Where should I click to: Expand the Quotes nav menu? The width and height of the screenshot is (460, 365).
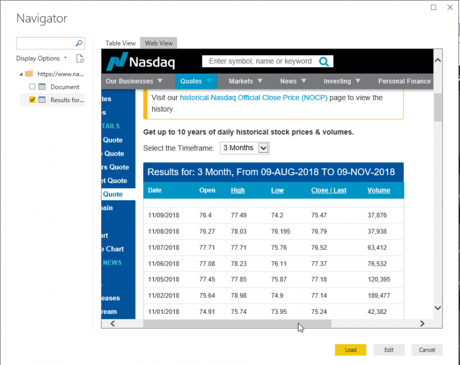[x=196, y=81]
